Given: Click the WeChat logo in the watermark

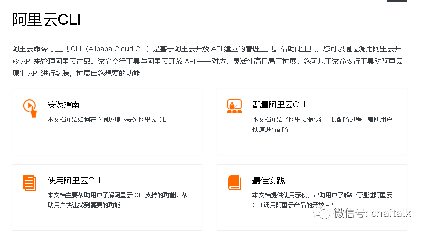Looking at the screenshot, I should [x=322, y=213].
